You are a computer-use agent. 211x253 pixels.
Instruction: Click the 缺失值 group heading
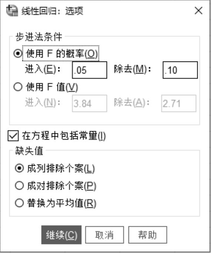29,151
